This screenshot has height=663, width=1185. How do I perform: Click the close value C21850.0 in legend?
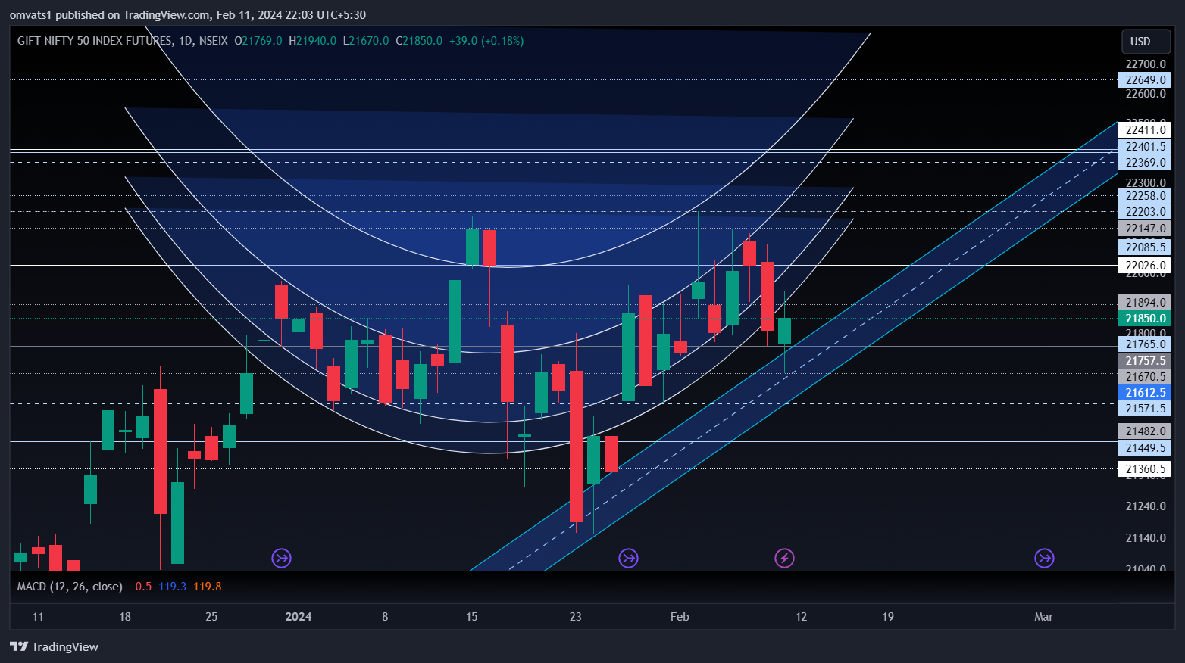click(419, 41)
